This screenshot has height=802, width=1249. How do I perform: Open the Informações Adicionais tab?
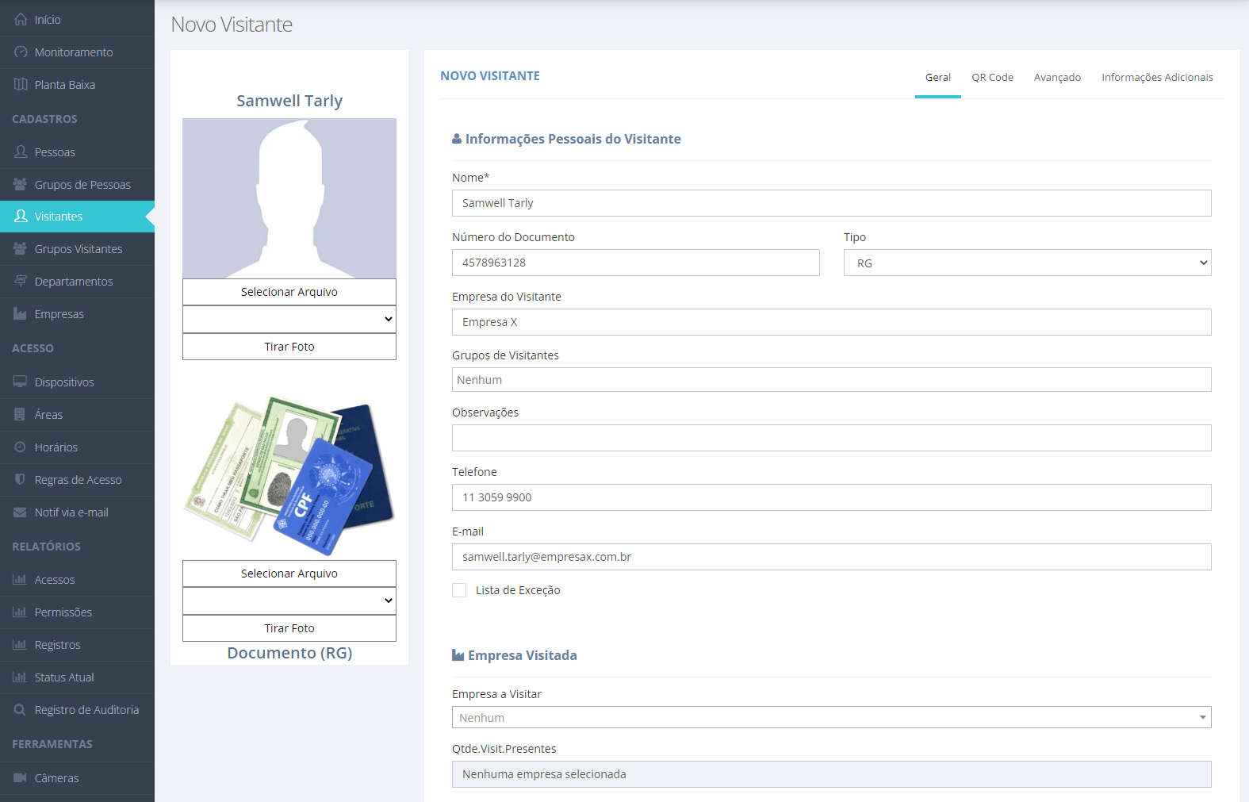[1156, 77]
